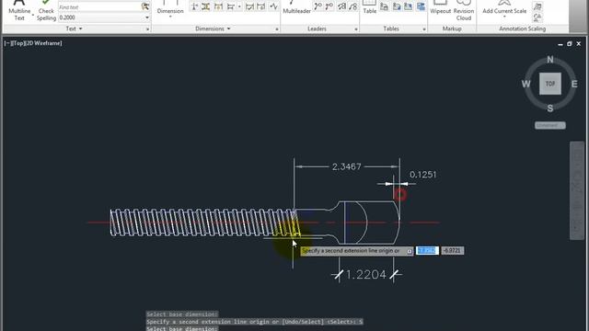Open the 0.2000 text height dropdown
The height and width of the screenshot is (331, 589).
tap(147, 17)
